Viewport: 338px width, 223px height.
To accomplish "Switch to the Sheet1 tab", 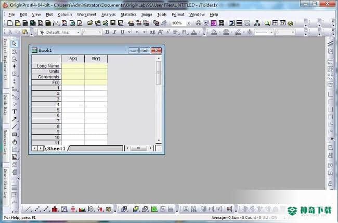I will (56, 148).
